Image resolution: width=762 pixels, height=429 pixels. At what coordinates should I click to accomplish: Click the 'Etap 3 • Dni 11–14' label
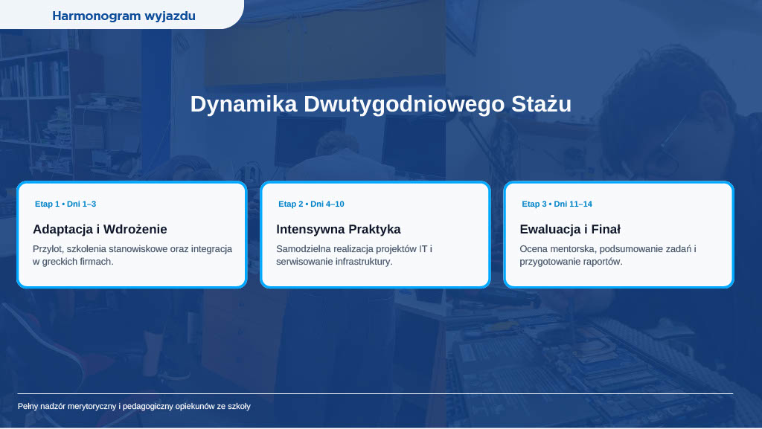(x=557, y=204)
